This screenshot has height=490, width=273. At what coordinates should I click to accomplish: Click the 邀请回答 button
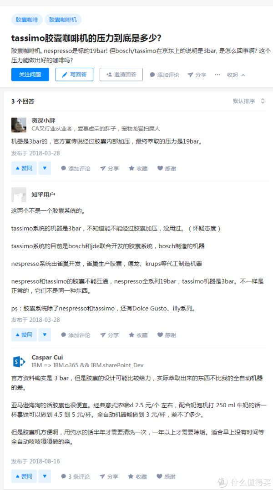(x=121, y=75)
